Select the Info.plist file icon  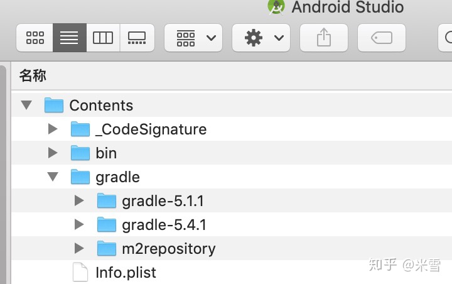click(80, 273)
